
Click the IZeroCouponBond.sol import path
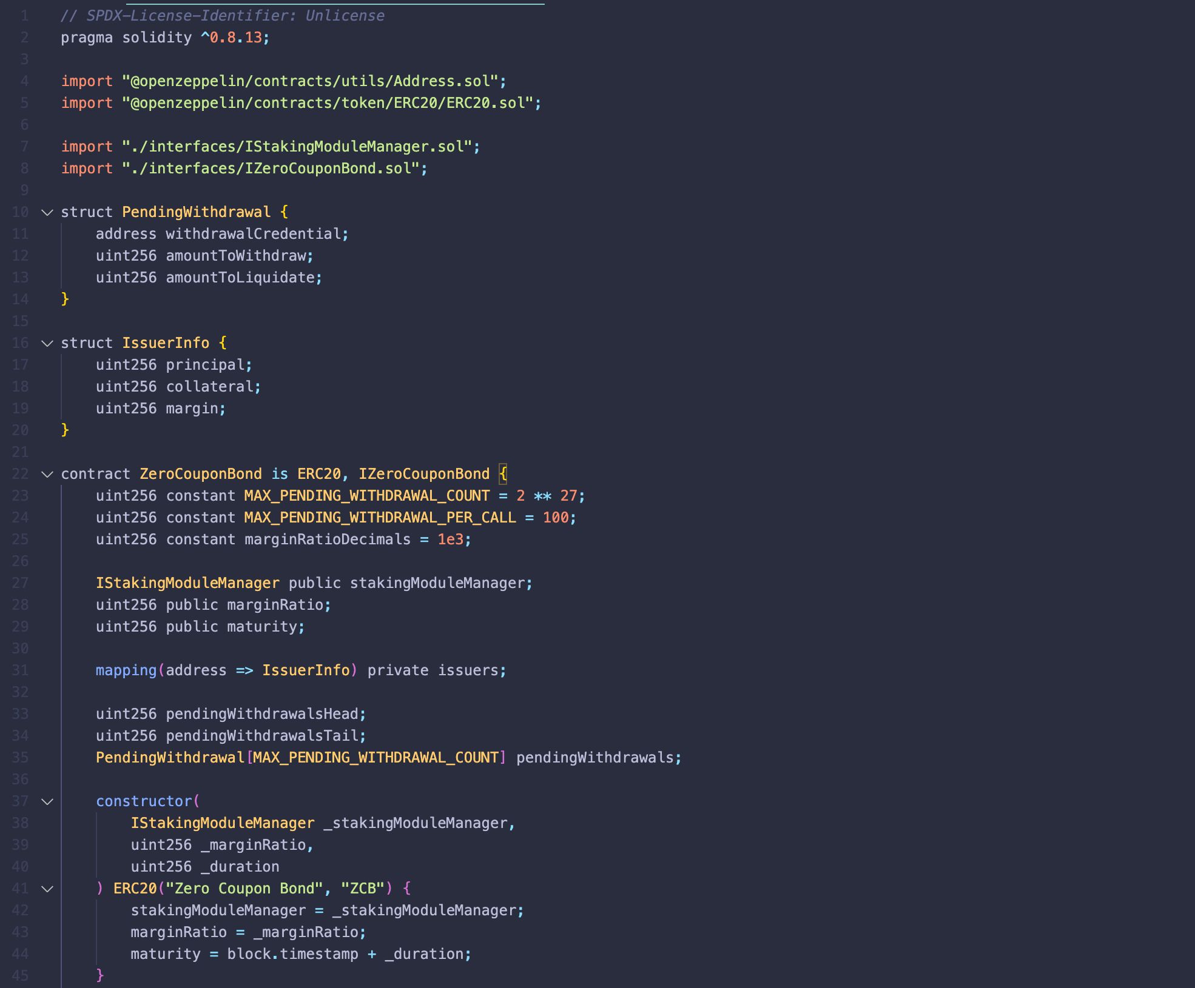point(271,169)
